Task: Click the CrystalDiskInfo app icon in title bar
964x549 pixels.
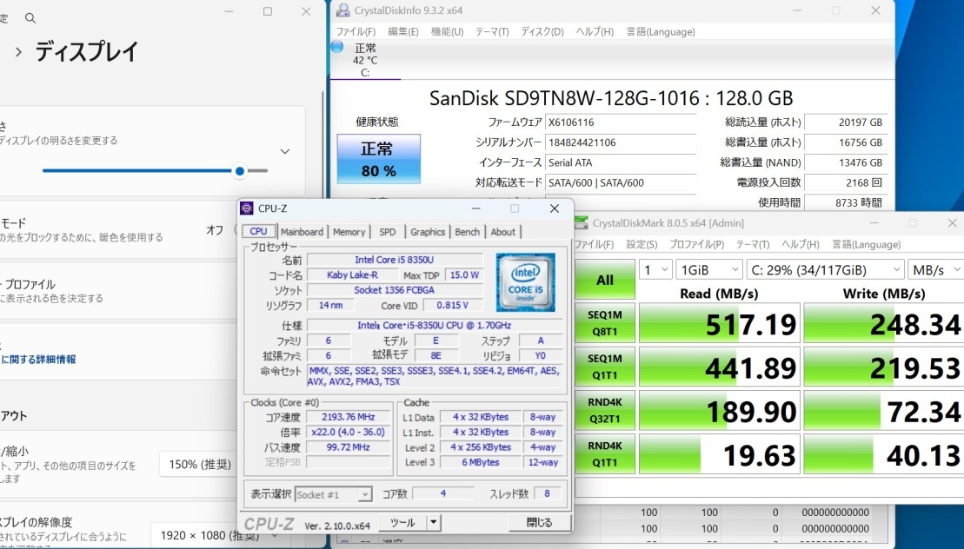Action: click(x=343, y=10)
